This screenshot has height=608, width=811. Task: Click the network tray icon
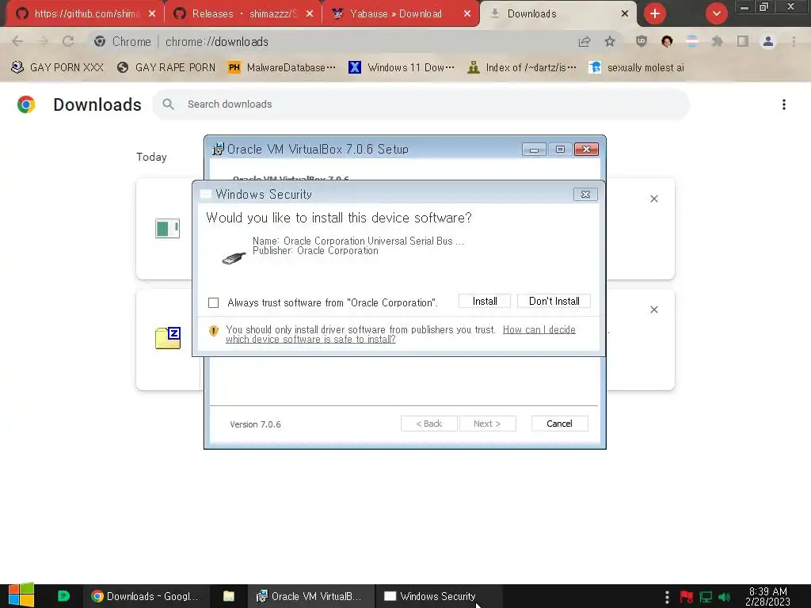706,597
